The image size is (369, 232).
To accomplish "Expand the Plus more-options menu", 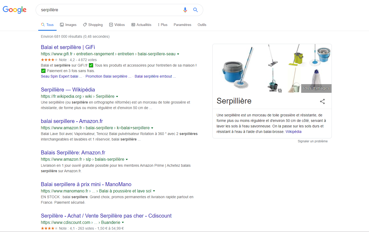I will pyautogui.click(x=163, y=25).
